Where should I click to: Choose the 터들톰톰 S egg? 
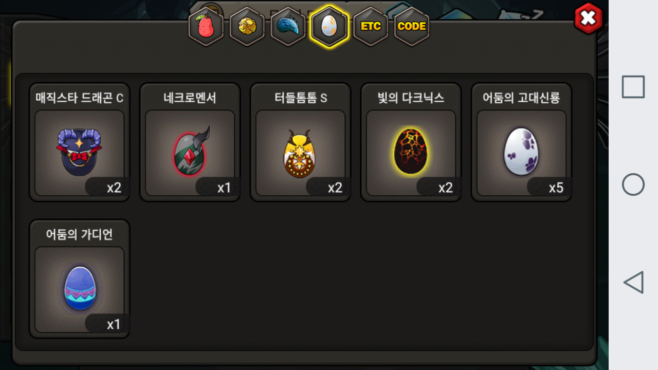[301, 153]
